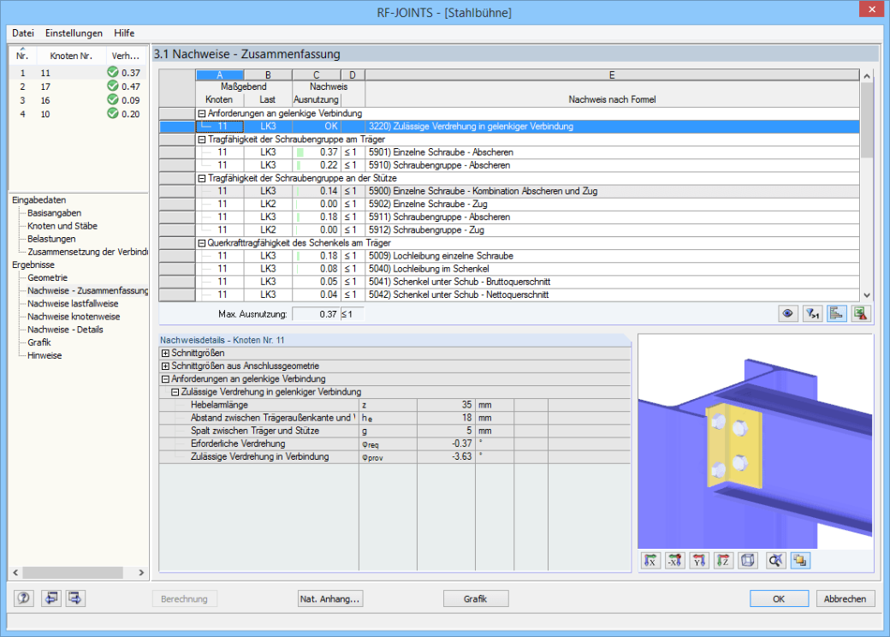This screenshot has width=890, height=637.
Task: Set view in X direction
Action: pyautogui.click(x=650, y=561)
